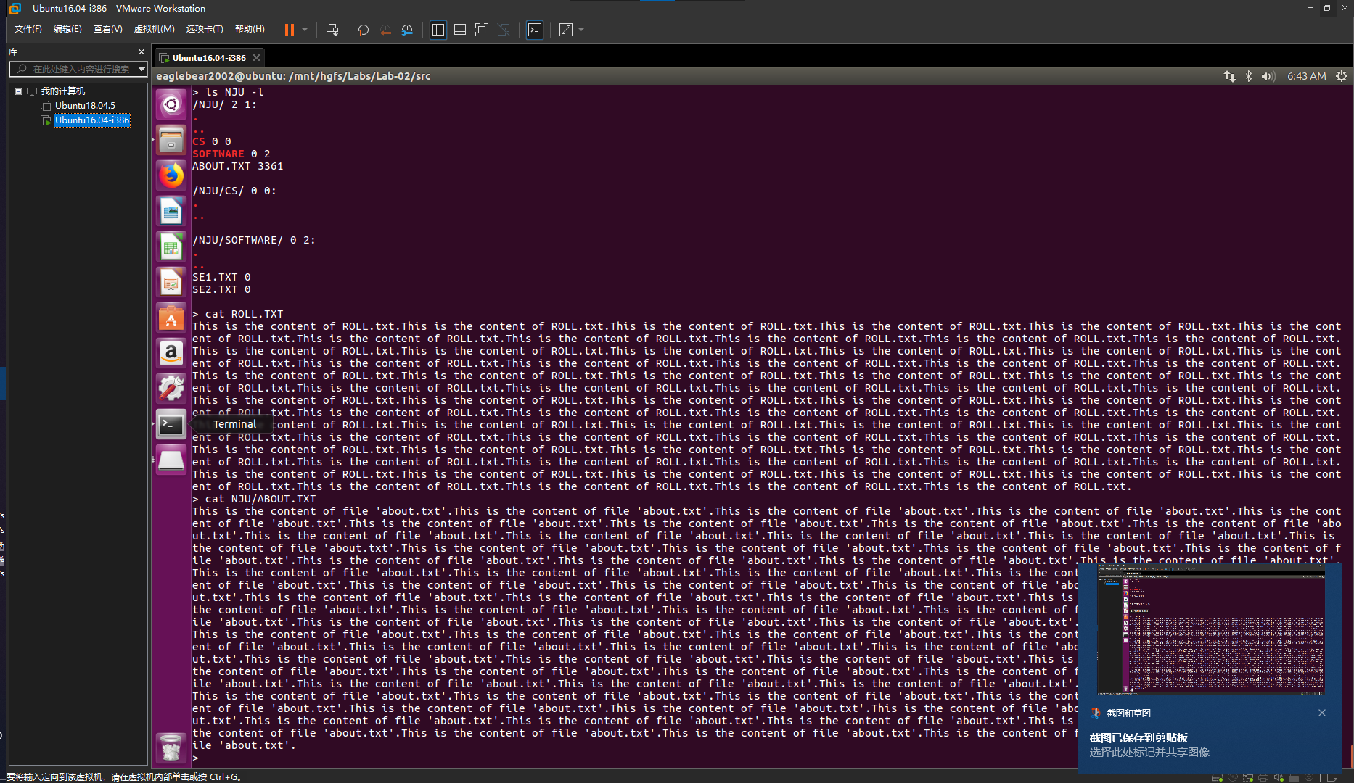Click SOFTWARE directory text in terminal
The width and height of the screenshot is (1354, 783).
tap(218, 154)
